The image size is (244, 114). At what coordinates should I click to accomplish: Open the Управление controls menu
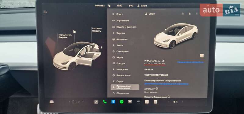pyautogui.click(x=121, y=20)
